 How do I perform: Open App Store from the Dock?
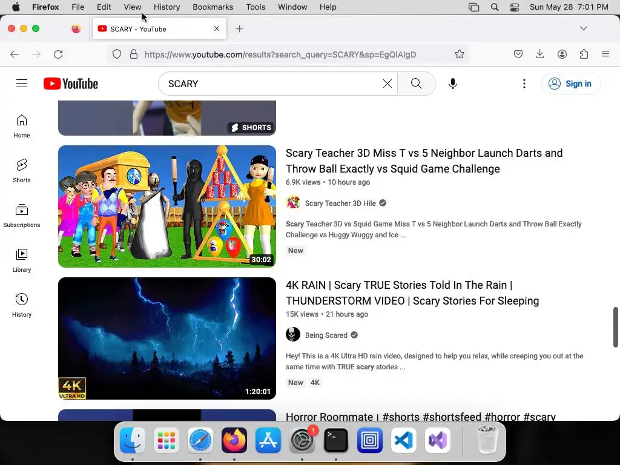(x=268, y=440)
